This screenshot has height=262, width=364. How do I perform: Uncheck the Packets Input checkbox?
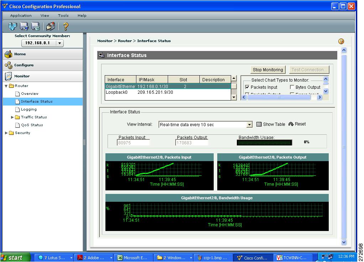247,87
